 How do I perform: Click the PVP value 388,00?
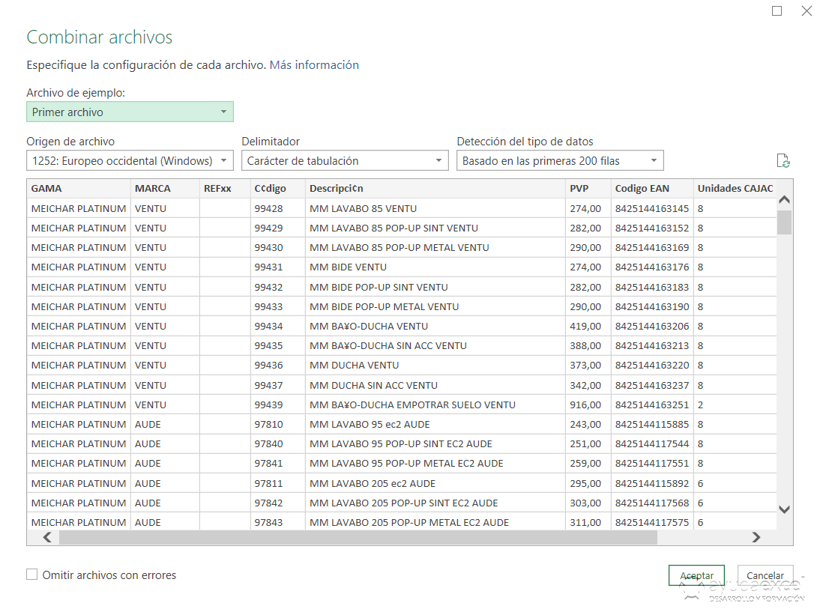click(x=588, y=345)
